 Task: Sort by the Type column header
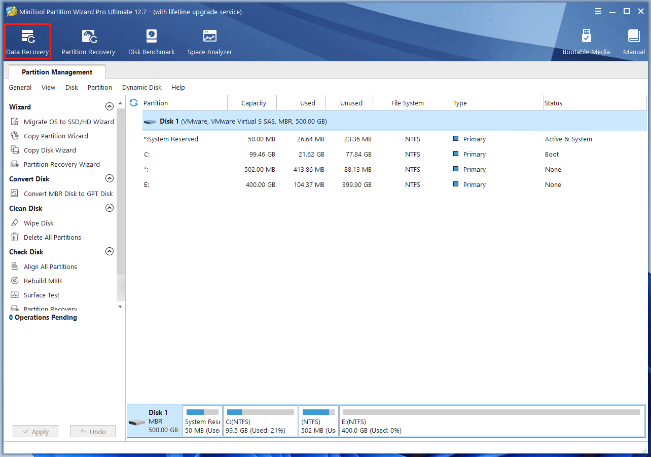click(497, 103)
